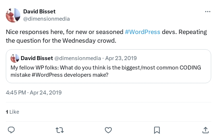Click @dimensionmedia handle inside quoted tweet
Viewport: 217px width, 135px height.
click(x=78, y=58)
